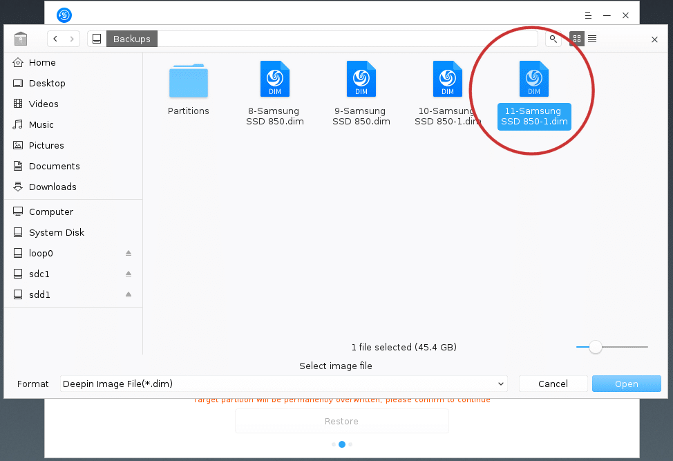The width and height of the screenshot is (673, 461).
Task: Open Documents in sidebar
Action: click(73, 166)
